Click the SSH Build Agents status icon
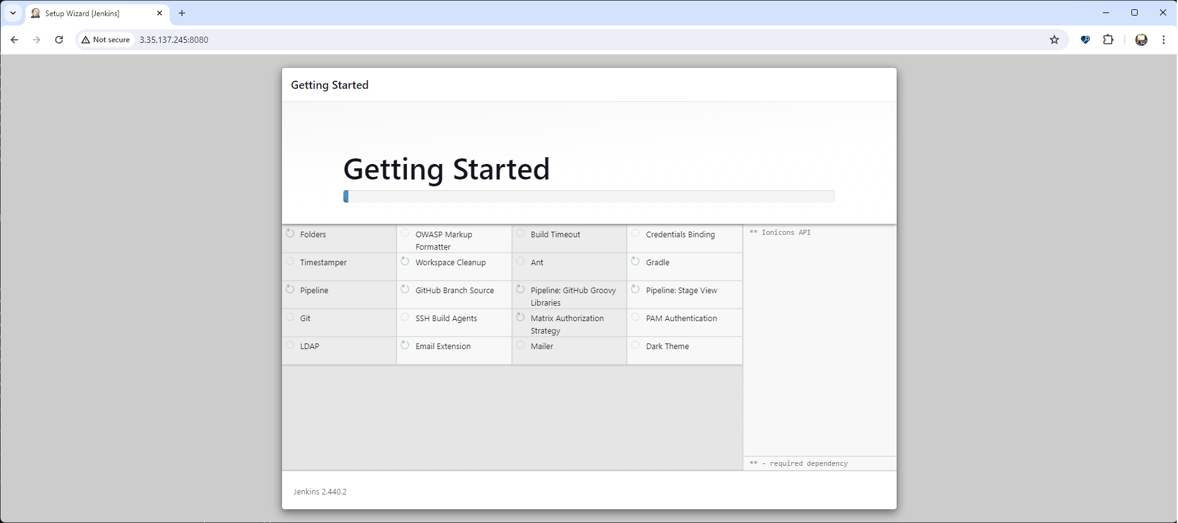This screenshot has height=523, width=1178. point(405,317)
